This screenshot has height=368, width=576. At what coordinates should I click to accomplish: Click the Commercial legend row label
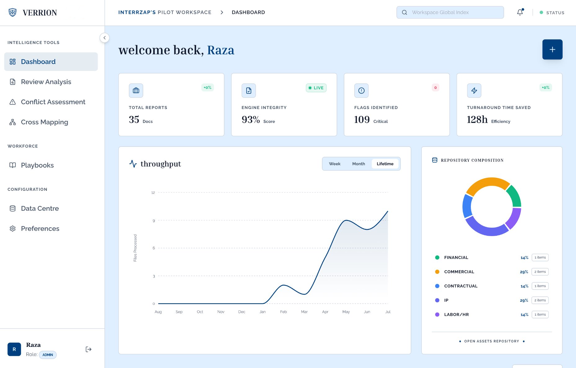[x=459, y=272]
